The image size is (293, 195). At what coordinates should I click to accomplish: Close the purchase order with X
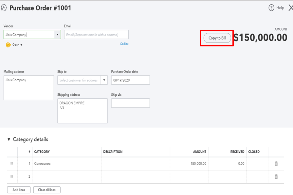tap(290, 8)
